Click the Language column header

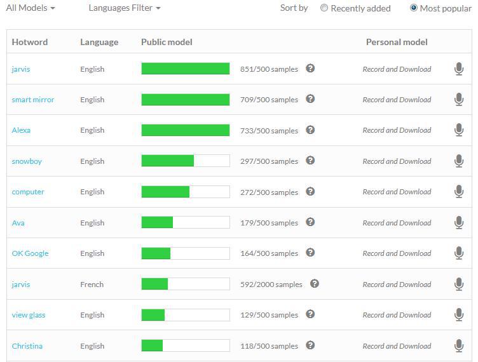tap(99, 42)
